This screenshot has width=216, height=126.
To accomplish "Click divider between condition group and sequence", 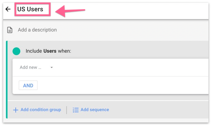I will (67, 110).
